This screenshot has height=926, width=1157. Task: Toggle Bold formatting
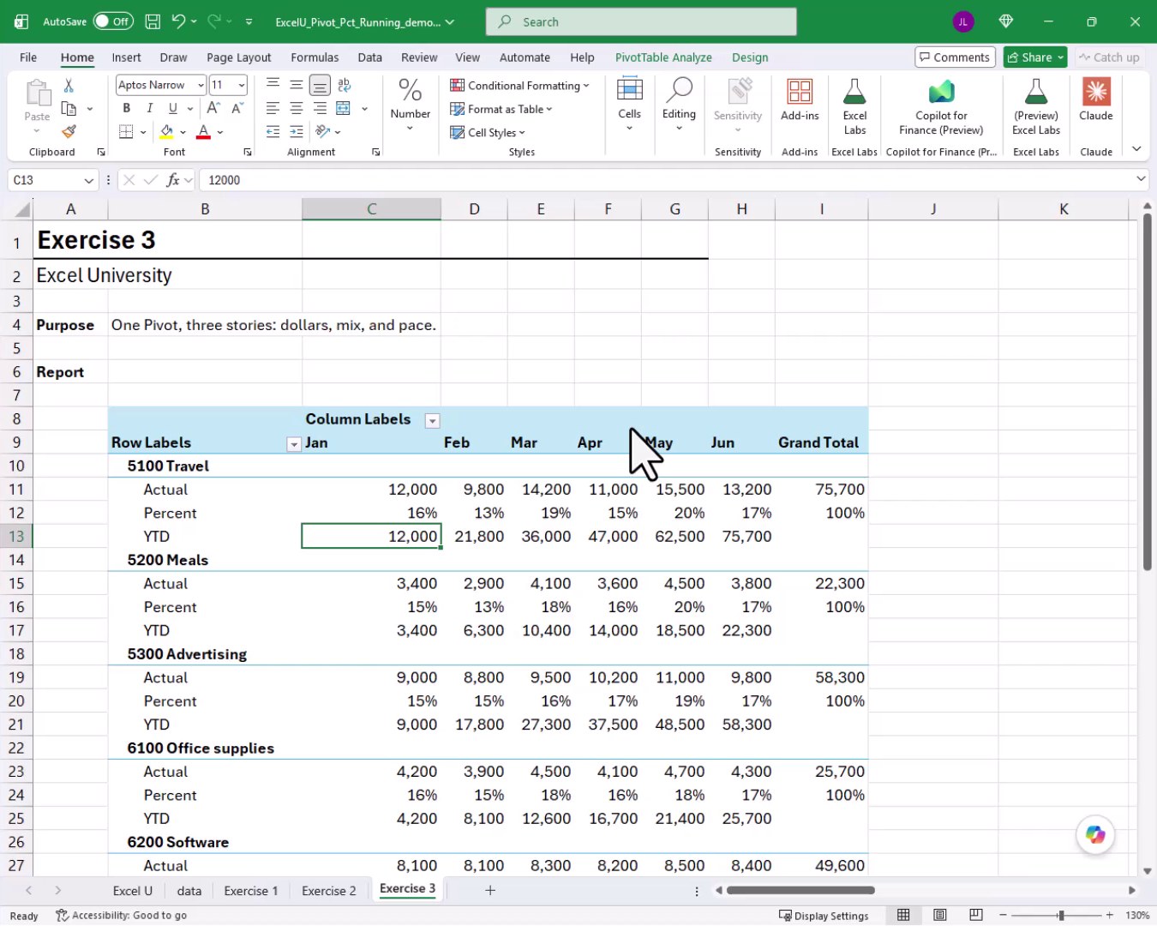tap(127, 108)
